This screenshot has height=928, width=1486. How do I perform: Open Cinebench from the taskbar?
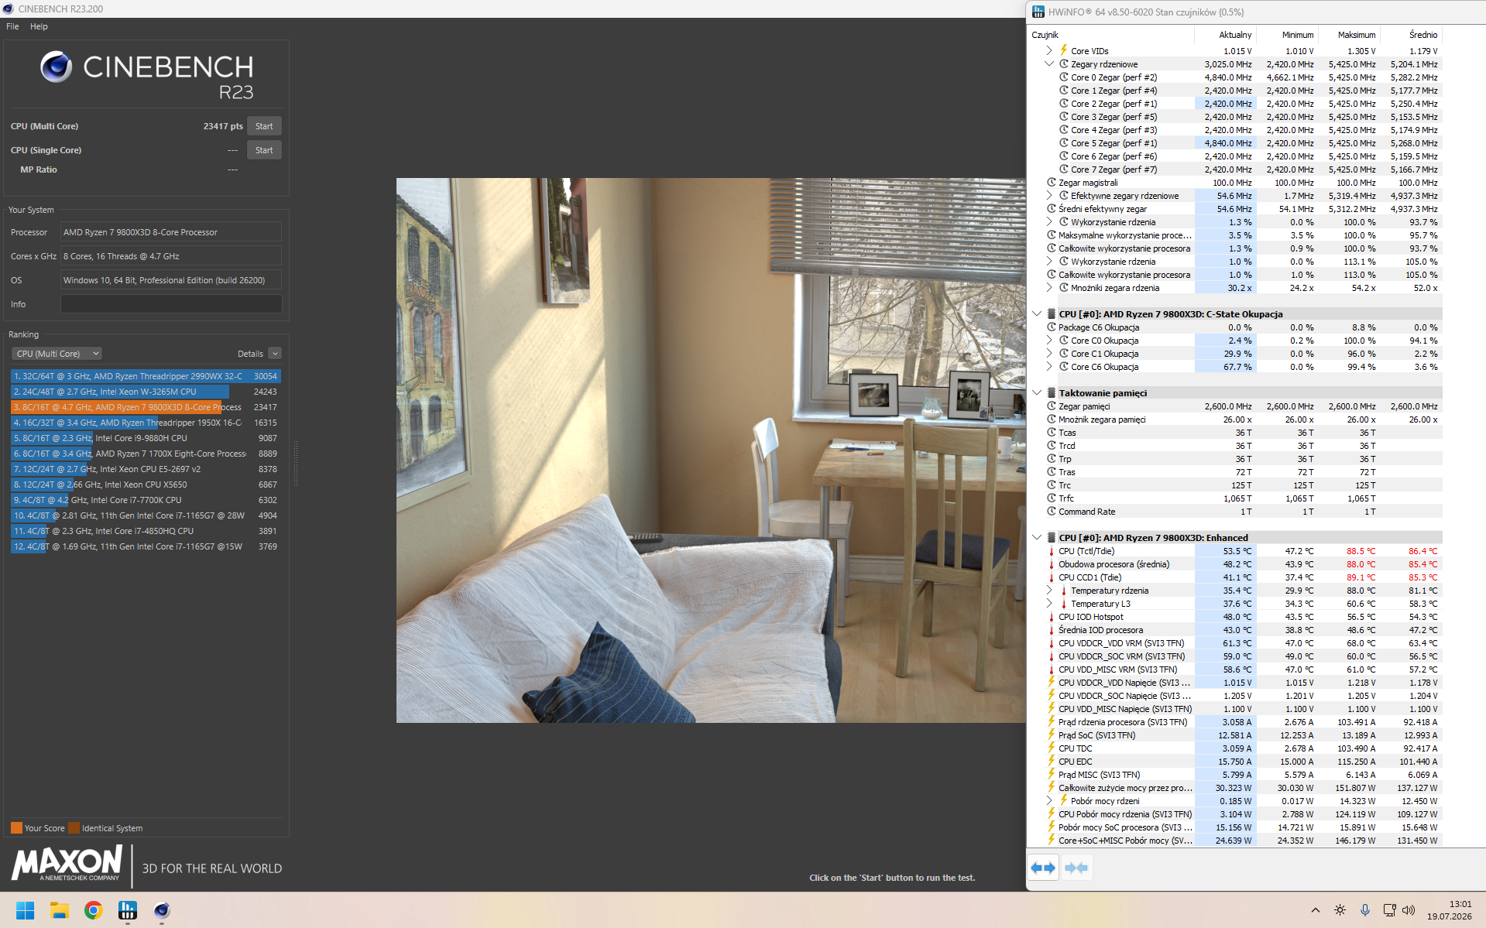click(x=162, y=910)
